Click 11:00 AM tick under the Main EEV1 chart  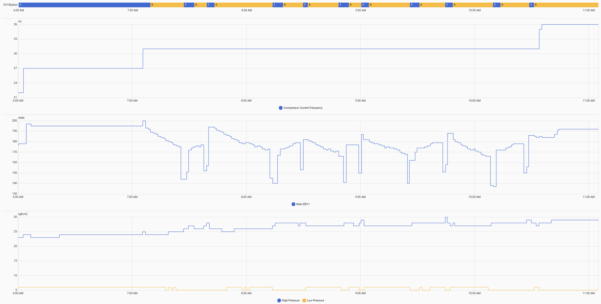588,197
